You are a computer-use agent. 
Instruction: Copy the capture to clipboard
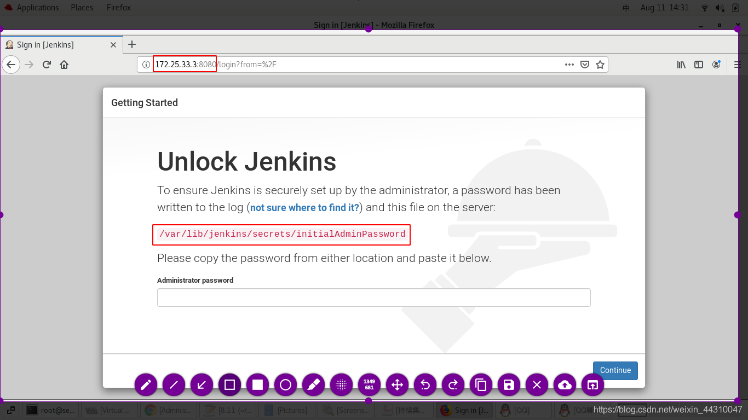(481, 385)
